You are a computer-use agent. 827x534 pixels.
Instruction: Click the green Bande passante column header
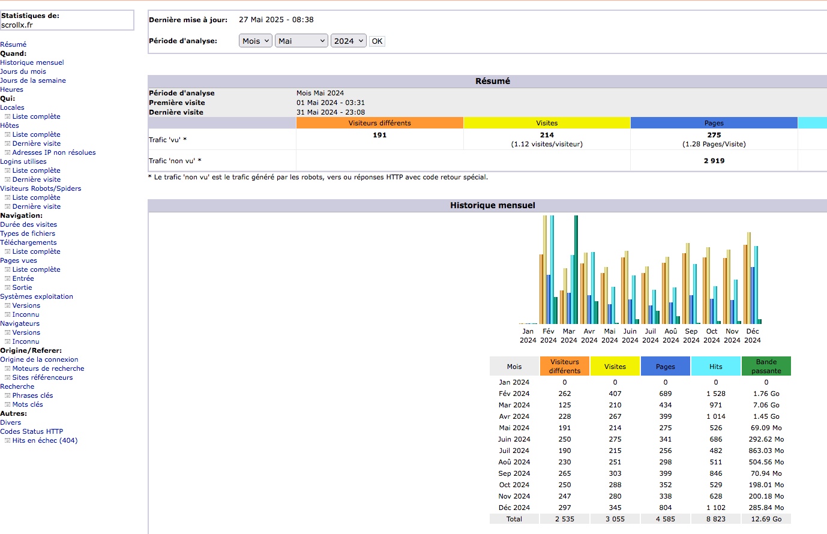[766, 366]
